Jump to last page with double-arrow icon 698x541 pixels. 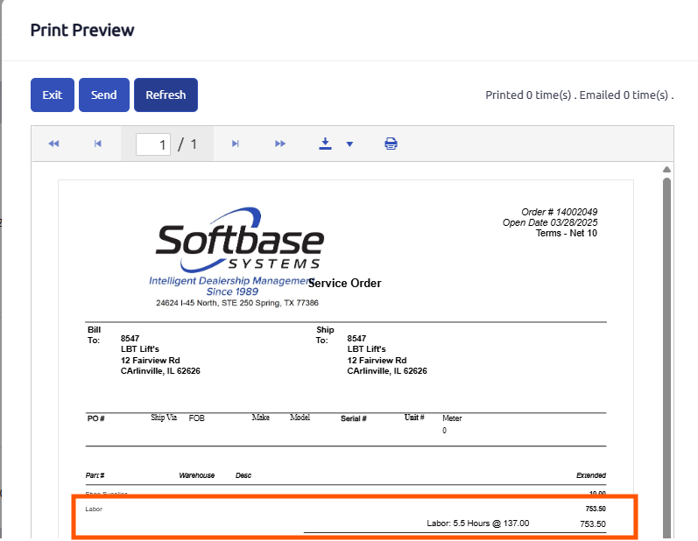pyautogui.click(x=280, y=144)
